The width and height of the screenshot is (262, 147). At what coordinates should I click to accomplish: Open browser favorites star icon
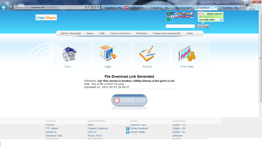pyautogui.click(x=254, y=7)
